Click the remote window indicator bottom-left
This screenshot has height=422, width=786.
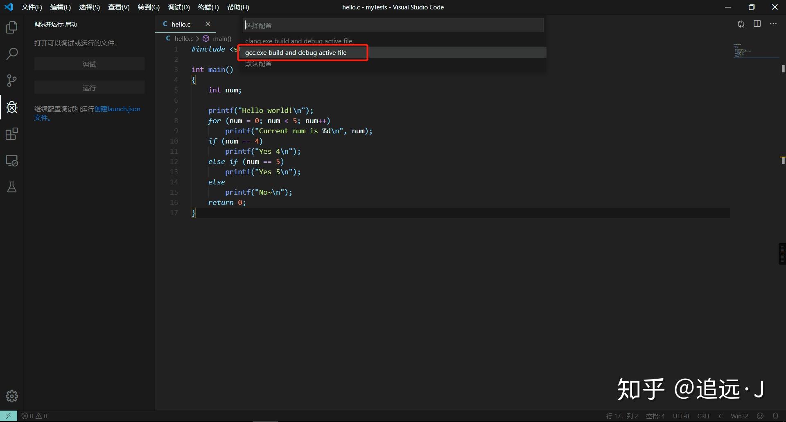pyautogui.click(x=9, y=416)
